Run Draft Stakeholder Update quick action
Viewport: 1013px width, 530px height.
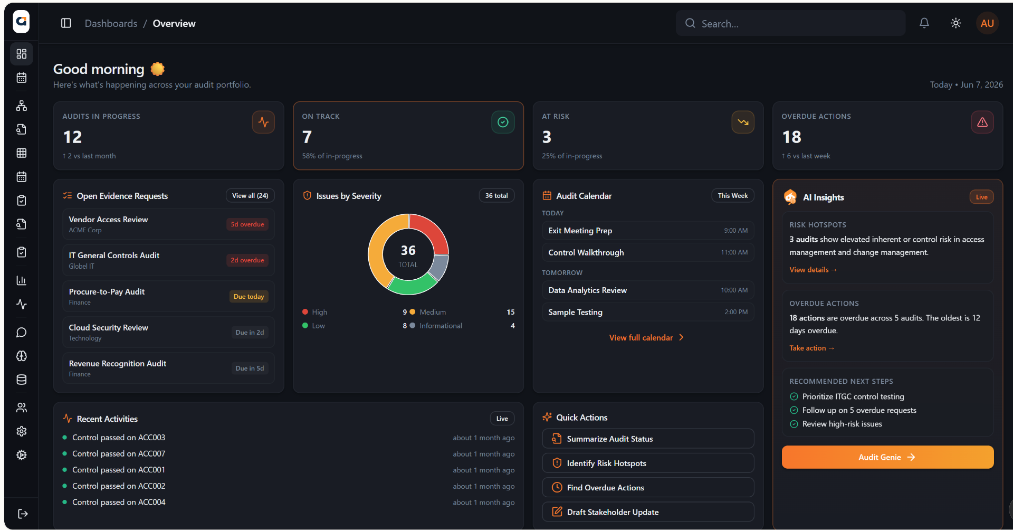[648, 512]
